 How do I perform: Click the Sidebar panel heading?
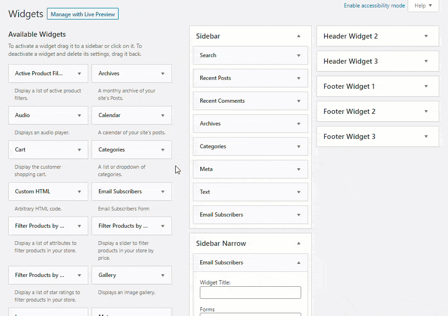pos(208,36)
